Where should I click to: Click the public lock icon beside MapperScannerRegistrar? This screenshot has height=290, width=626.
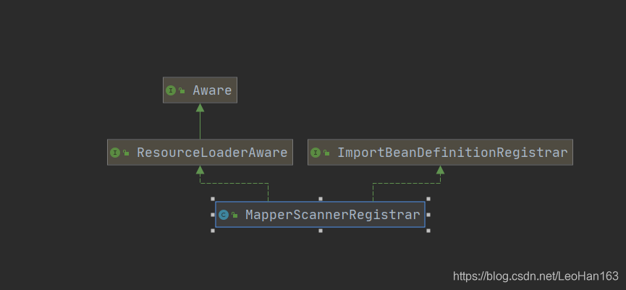234,215
